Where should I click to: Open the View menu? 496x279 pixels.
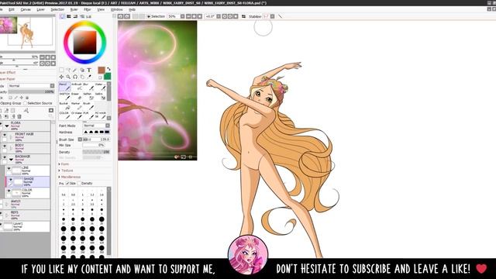(101, 10)
